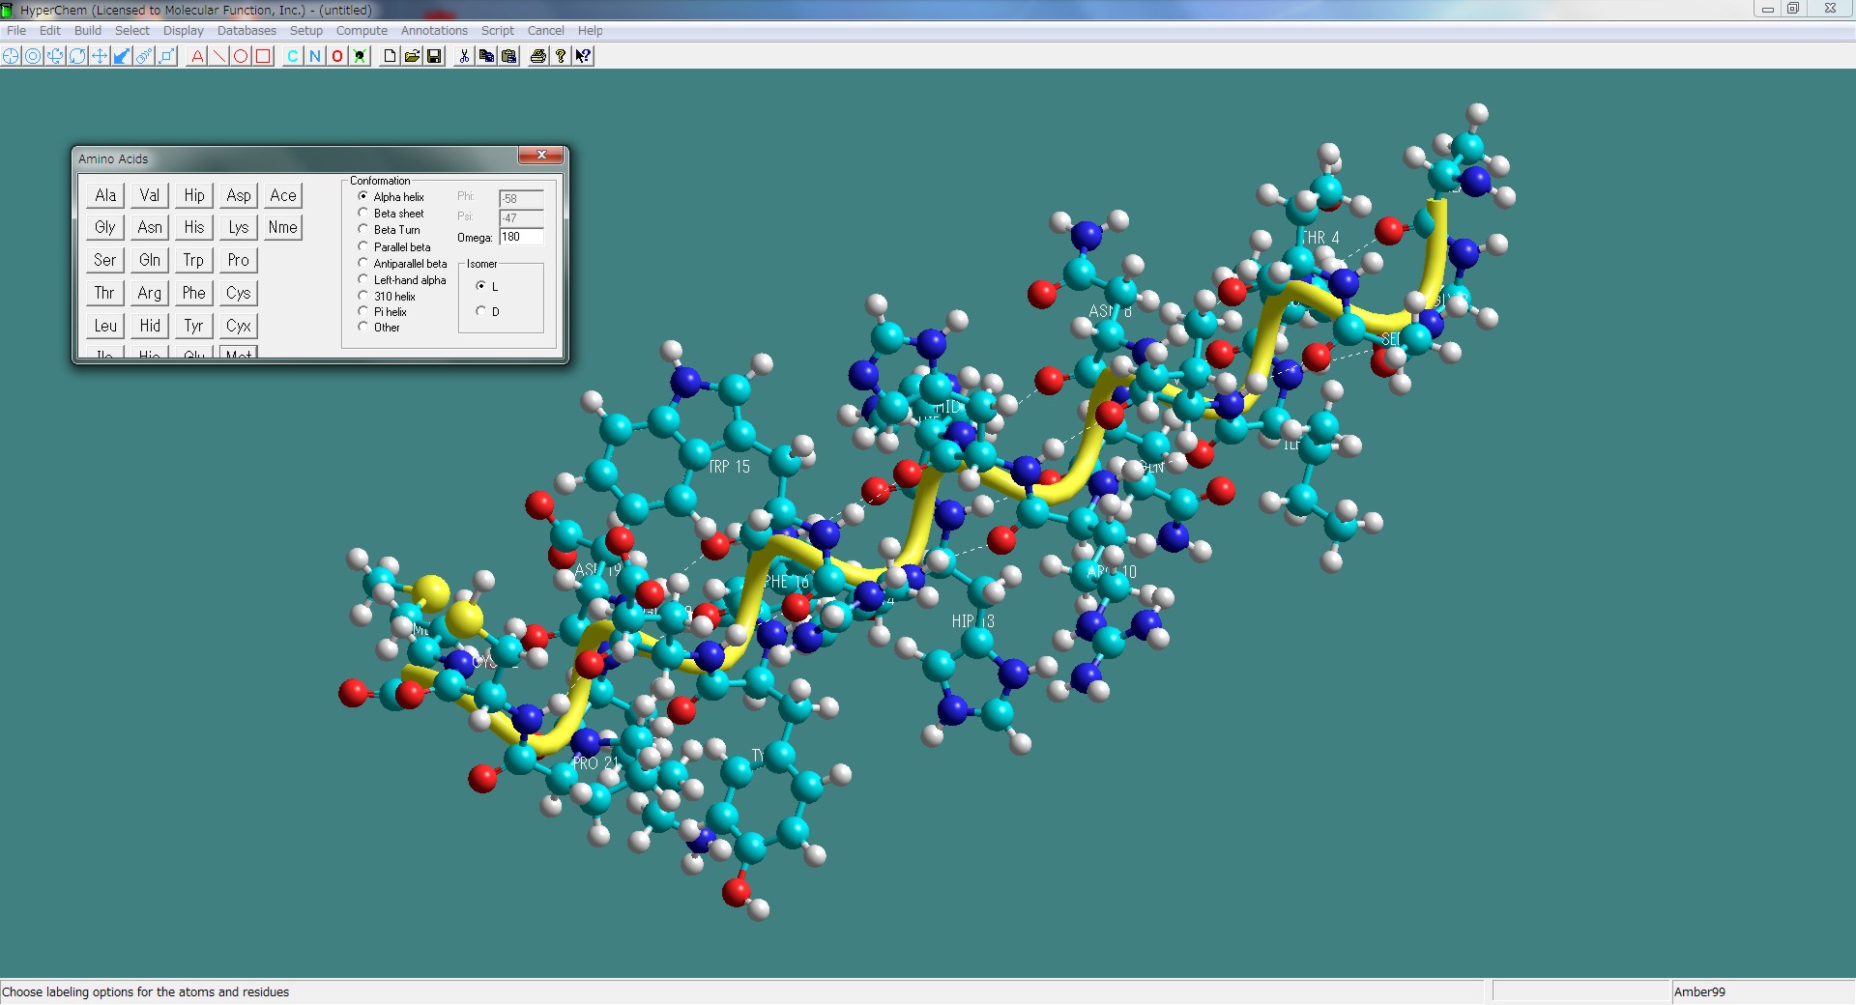Screen dimensions: 1856x1005
Task: Select Antiparallel beta conformation
Action: pyautogui.click(x=402, y=264)
